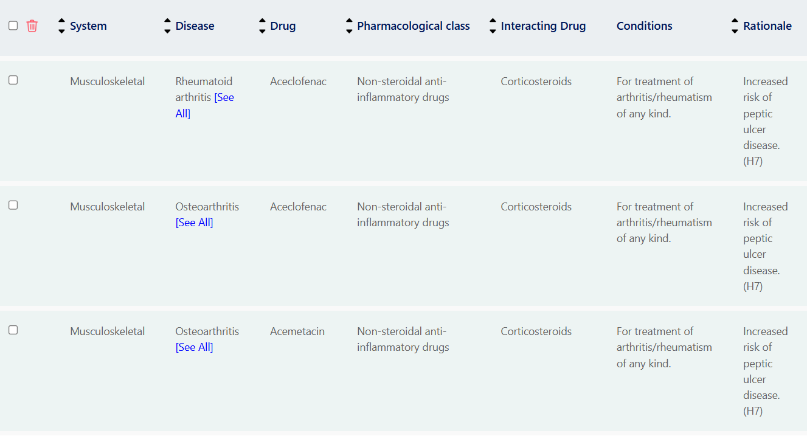Sort table by Disease column arrows
The width and height of the screenshot is (807, 436).
[x=167, y=26]
